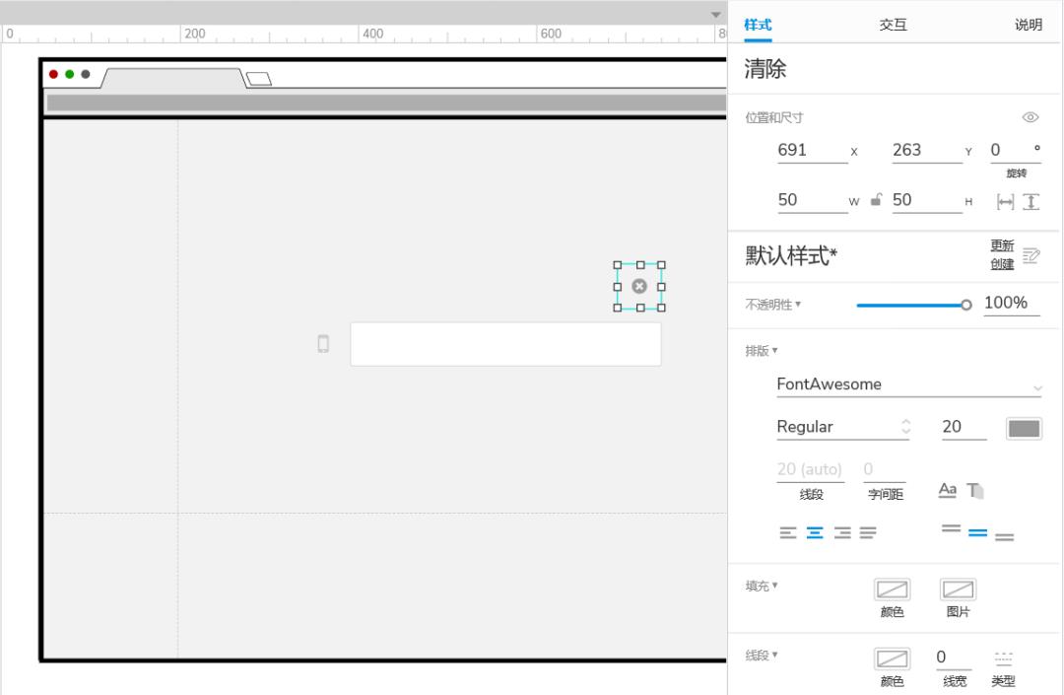The image size is (1064, 695).
Task: Click the white text input box on canvas
Action: click(x=505, y=344)
